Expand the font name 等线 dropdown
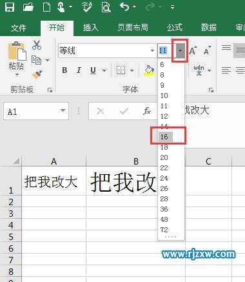 click(152, 50)
